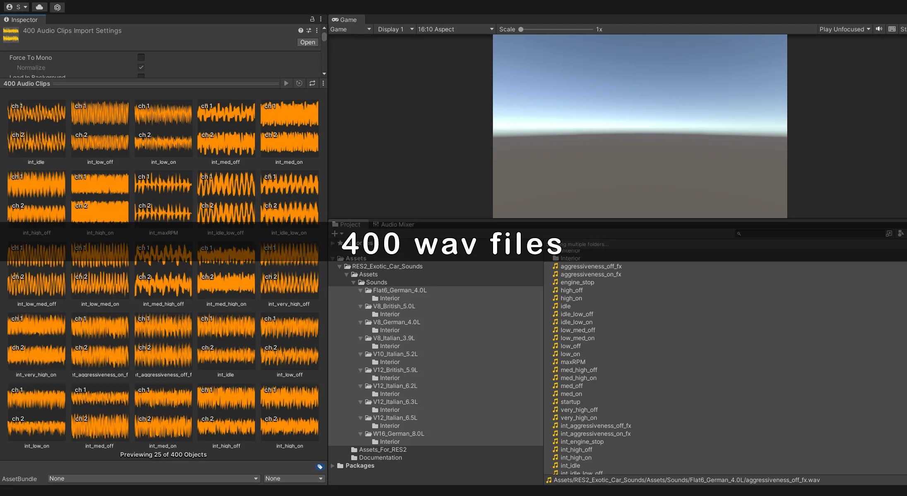The height and width of the screenshot is (496, 907).
Task: Click the Scale slider handle
Action: click(x=521, y=29)
